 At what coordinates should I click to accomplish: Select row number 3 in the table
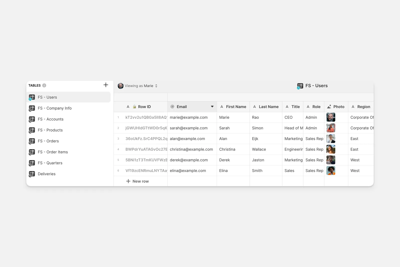pyautogui.click(x=118, y=139)
